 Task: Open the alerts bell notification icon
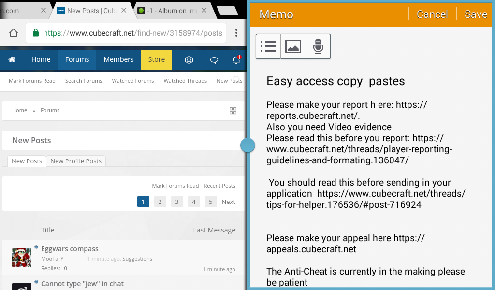tap(236, 59)
